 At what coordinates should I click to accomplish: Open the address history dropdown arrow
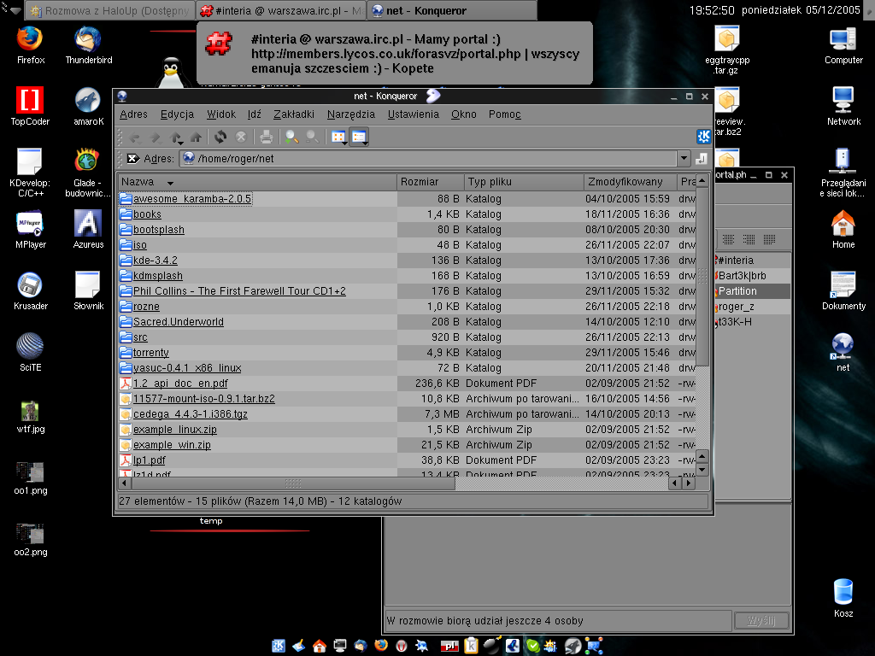click(x=684, y=158)
